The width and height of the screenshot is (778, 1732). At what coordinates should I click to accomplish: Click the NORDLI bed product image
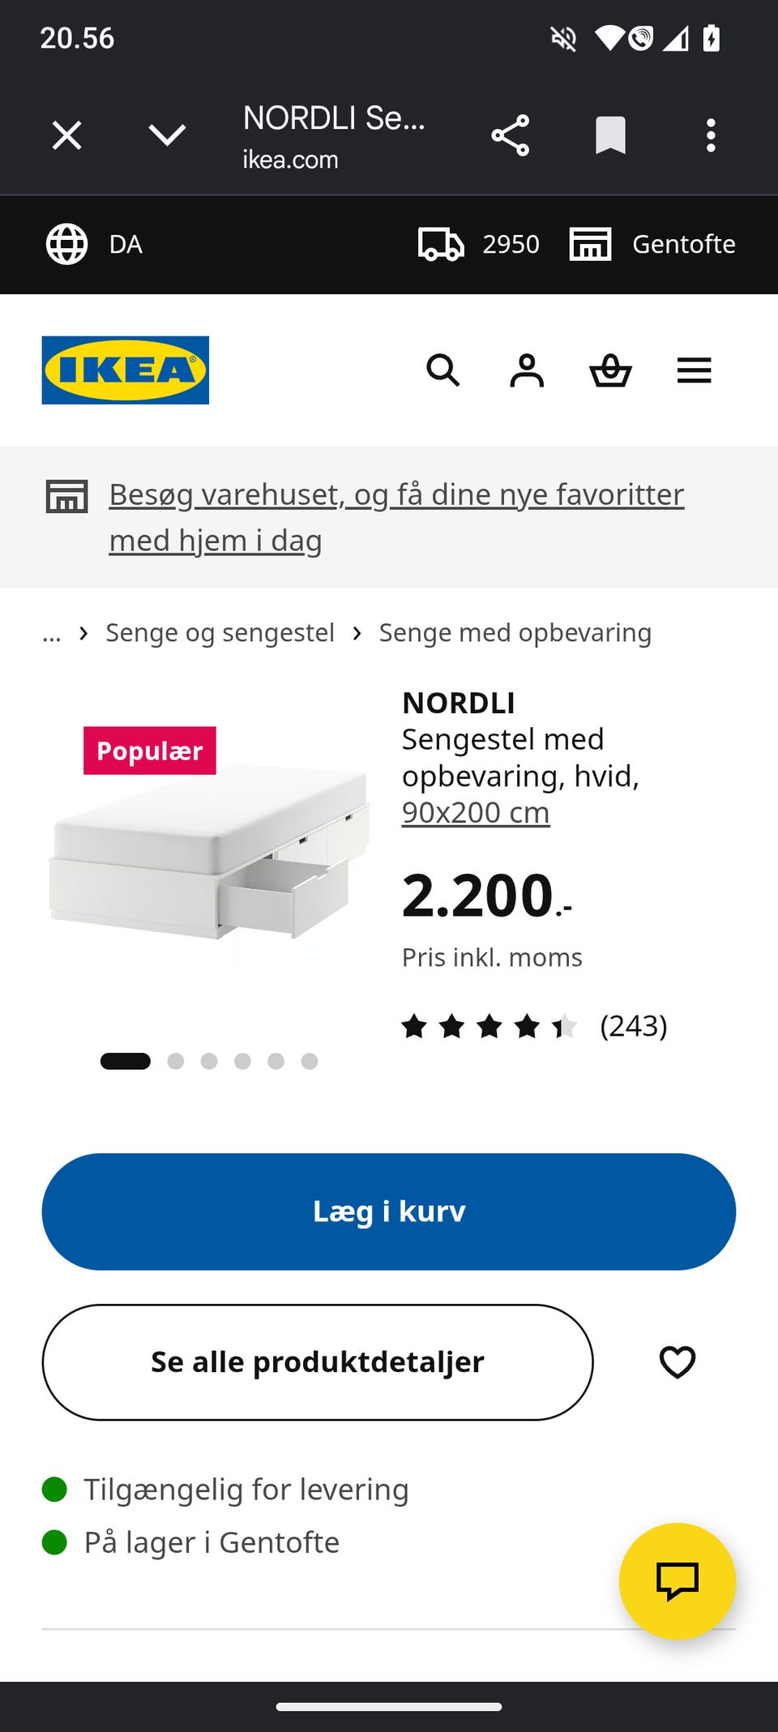click(209, 851)
